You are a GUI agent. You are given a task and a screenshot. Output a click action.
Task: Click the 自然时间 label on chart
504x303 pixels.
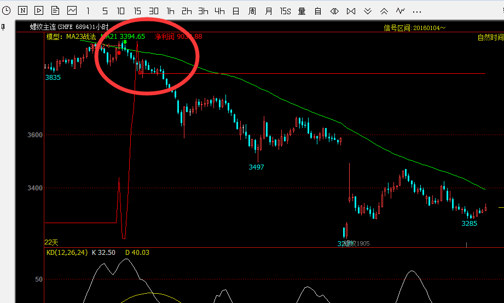tap(490, 37)
